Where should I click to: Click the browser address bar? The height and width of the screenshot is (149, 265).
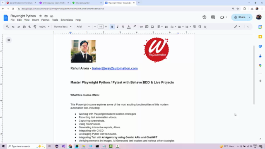[x=125, y=9]
